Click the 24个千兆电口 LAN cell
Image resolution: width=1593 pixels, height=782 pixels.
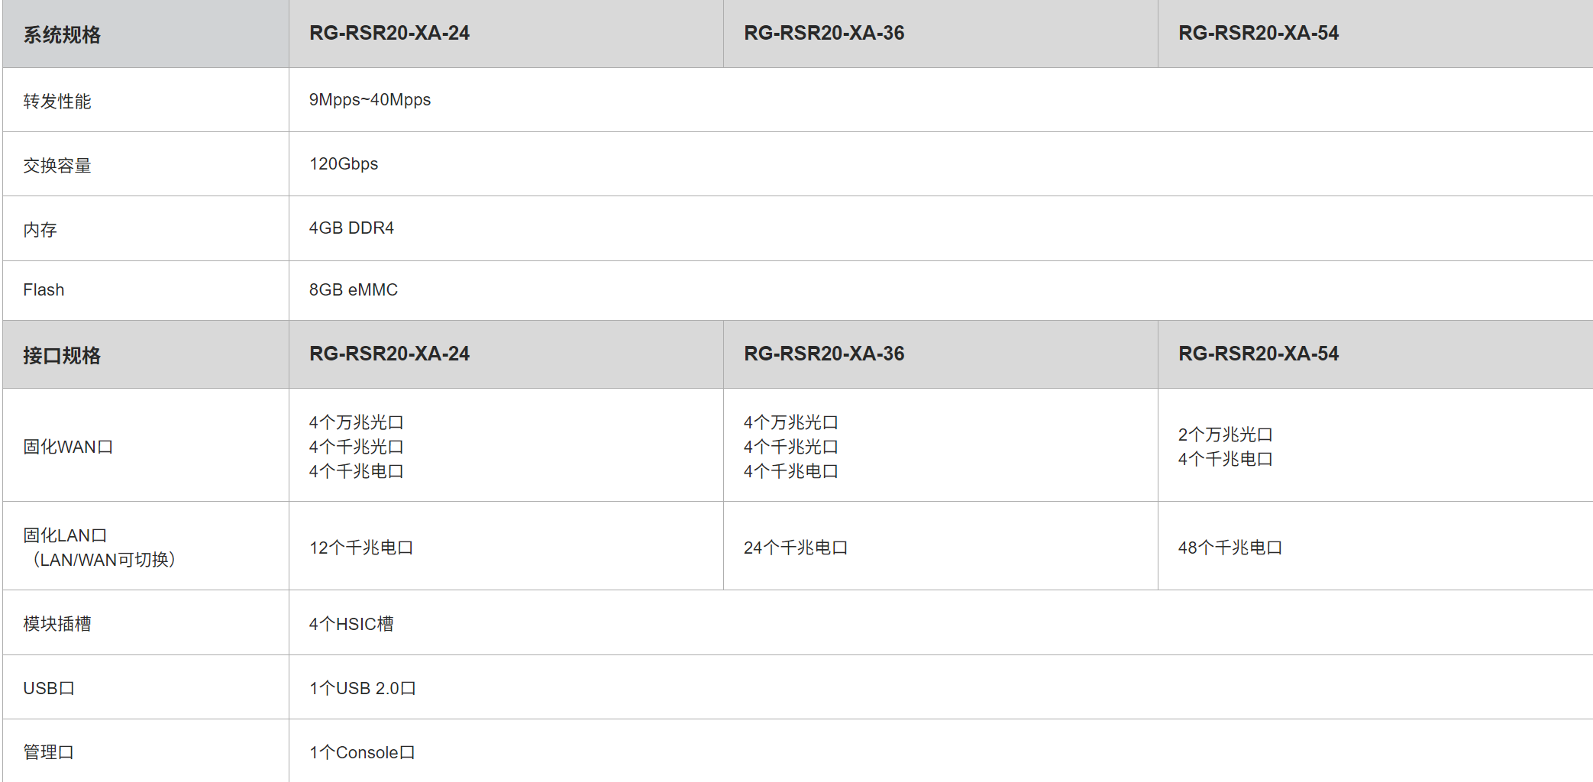(x=795, y=548)
